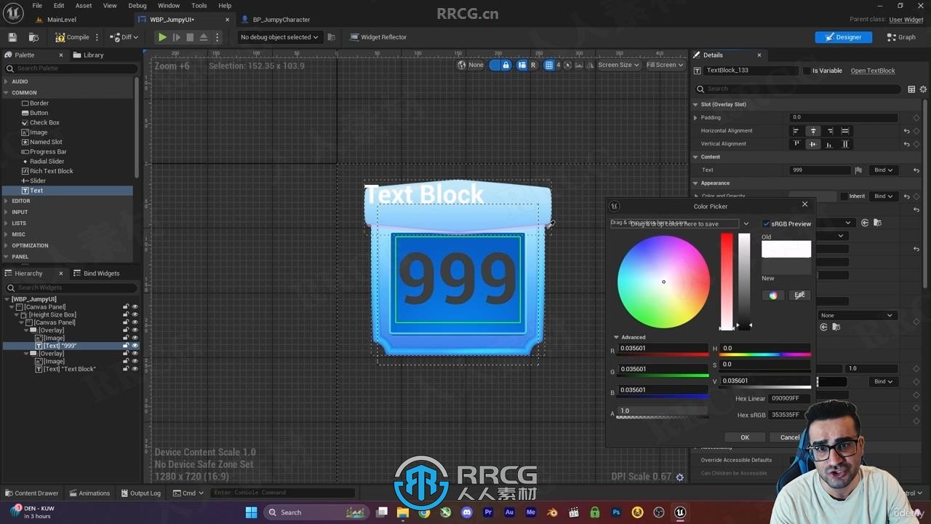Switch to Designer mode
This screenshot has width=931, height=524.
(843, 37)
